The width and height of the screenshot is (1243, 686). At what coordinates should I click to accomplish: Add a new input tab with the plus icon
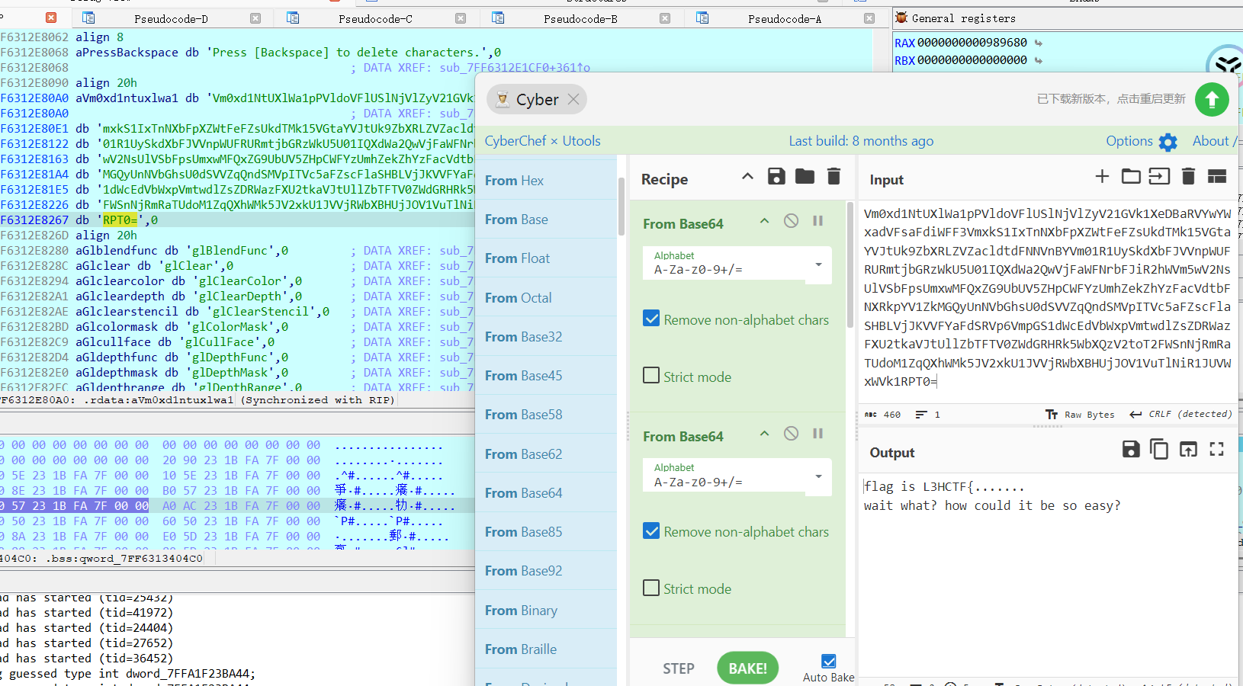coord(1102,177)
